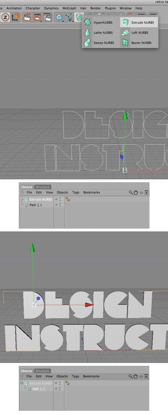
Task: Click the green Y-axis arrow on extruded text
Action: (x=32, y=247)
